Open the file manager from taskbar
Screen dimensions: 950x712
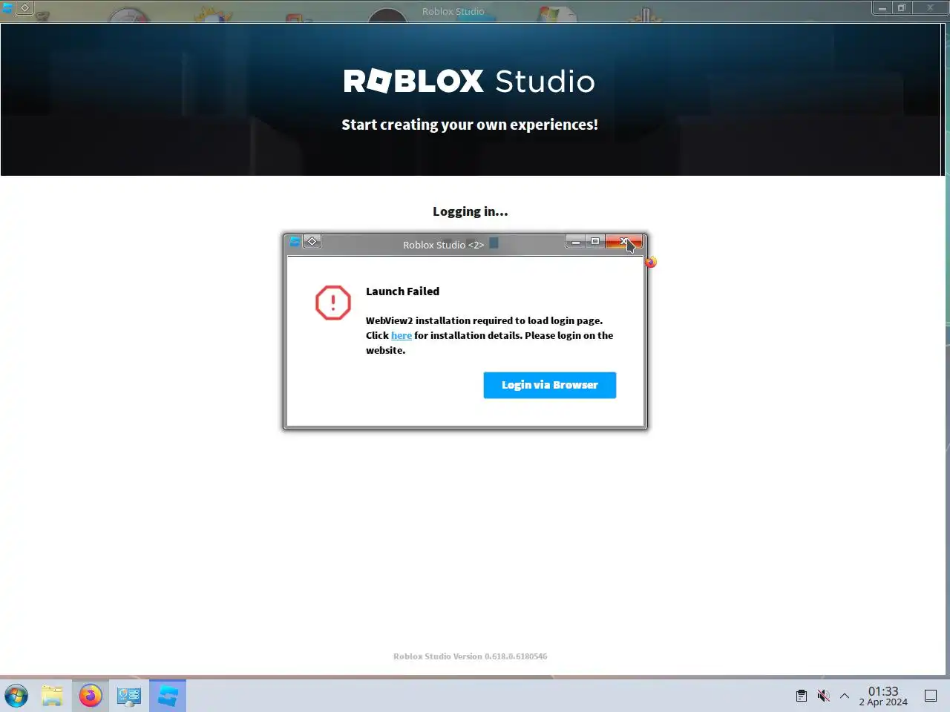52,696
